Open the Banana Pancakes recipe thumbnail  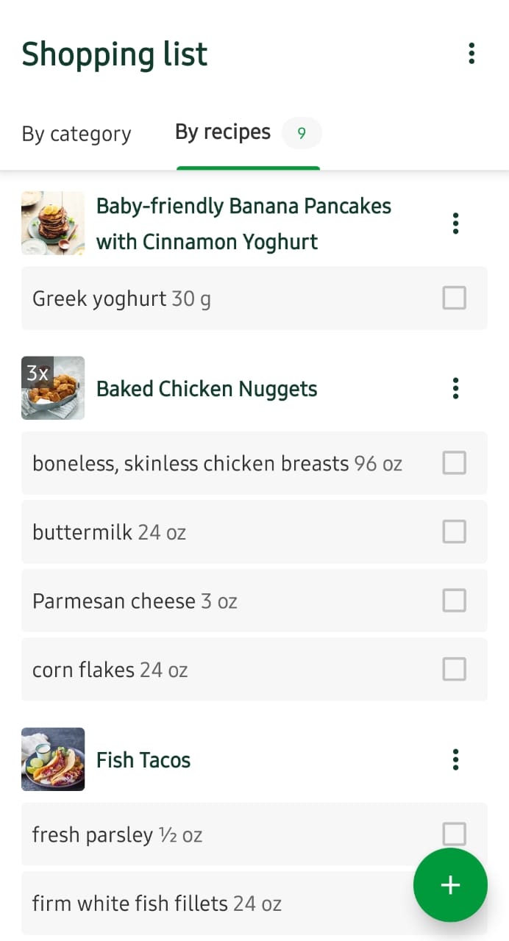tap(53, 223)
